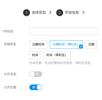Click the 存储类型 label
This screenshot has height=100, width=102.
[x=10, y=44]
